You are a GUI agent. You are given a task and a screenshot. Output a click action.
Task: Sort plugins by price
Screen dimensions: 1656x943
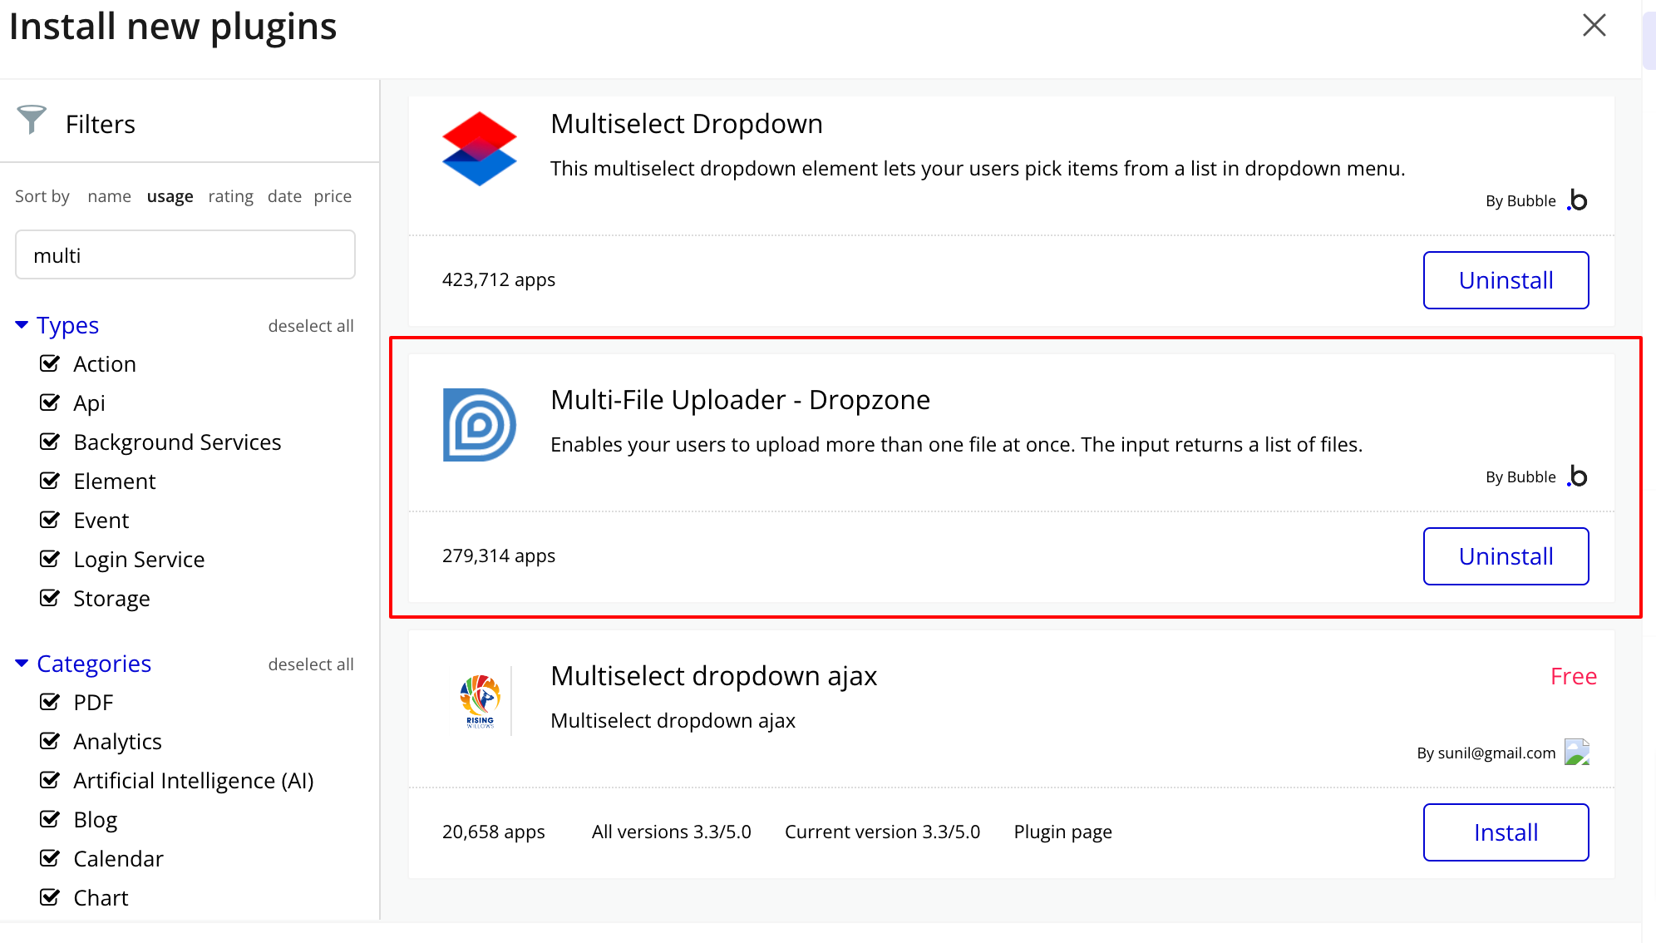[333, 196]
